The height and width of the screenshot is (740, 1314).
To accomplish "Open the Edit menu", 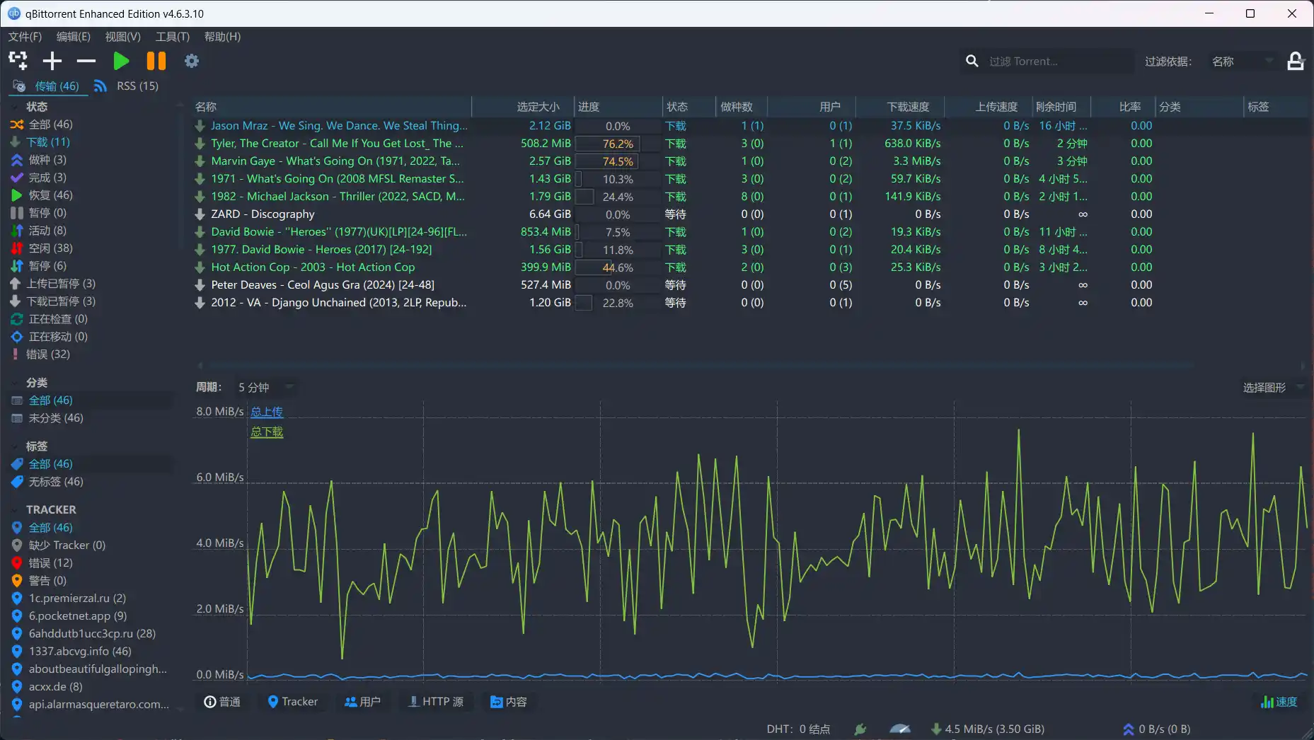I will tap(74, 37).
